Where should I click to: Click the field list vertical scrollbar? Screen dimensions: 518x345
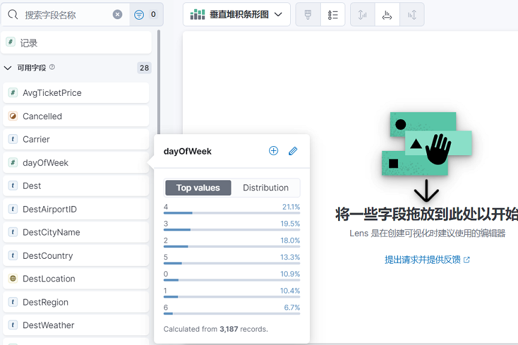coord(158,83)
